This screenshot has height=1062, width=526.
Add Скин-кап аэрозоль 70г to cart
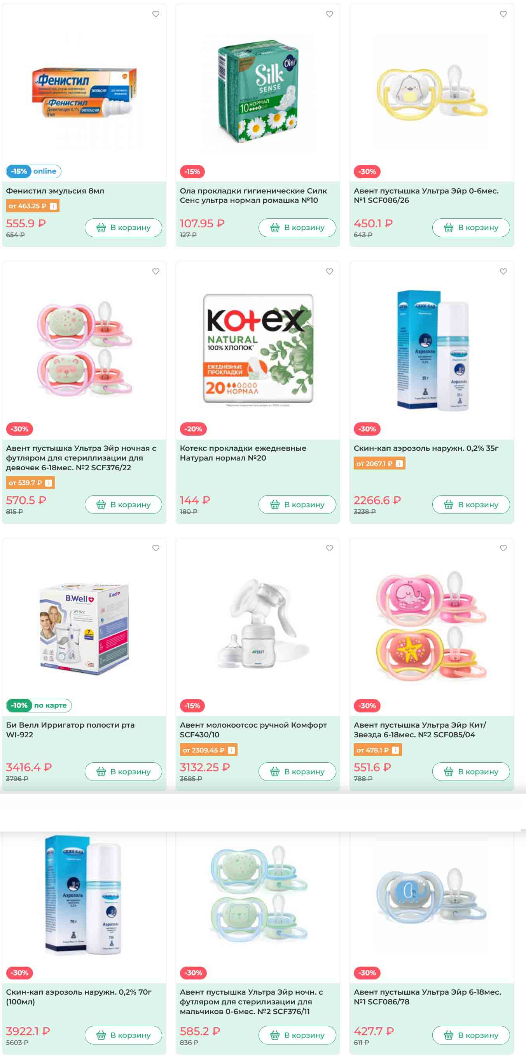pos(123,1035)
